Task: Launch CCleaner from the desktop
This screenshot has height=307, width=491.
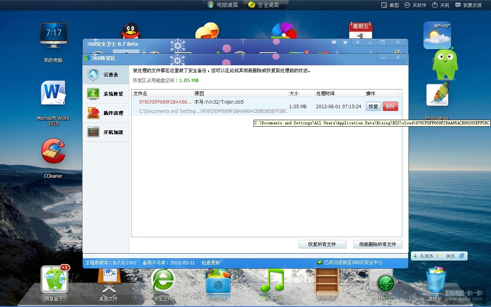Action: click(53, 158)
